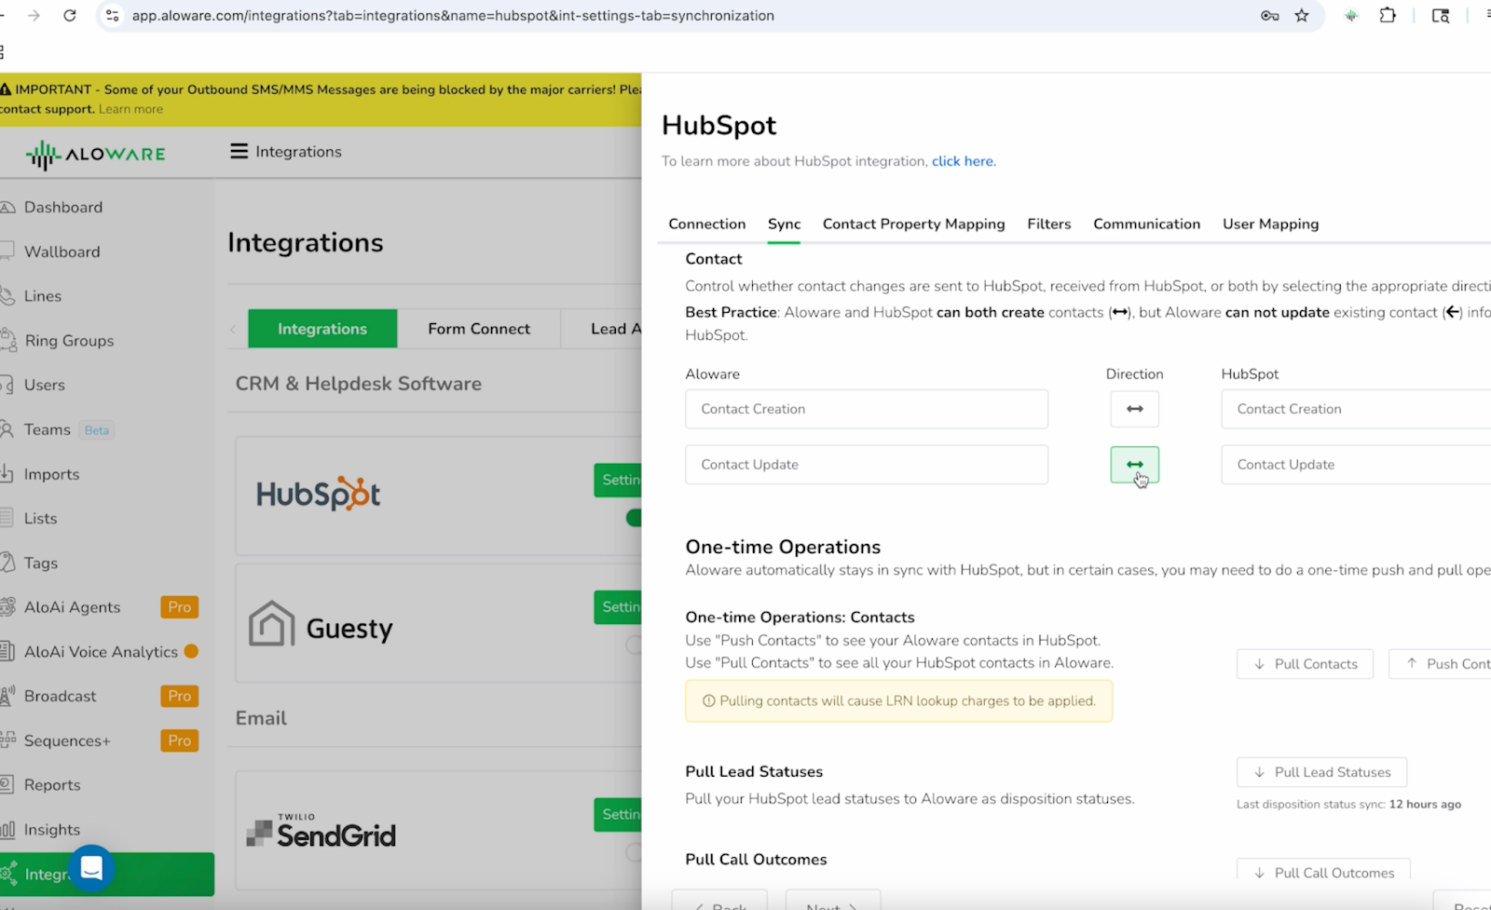Screen dimensions: 1491x910
Task: Open the Communication tab
Action: [x=1146, y=224]
